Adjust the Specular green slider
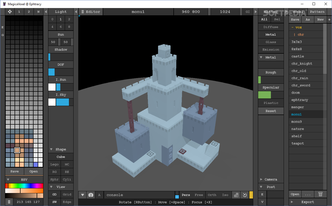This screenshot has width=332, height=206. click(x=271, y=95)
